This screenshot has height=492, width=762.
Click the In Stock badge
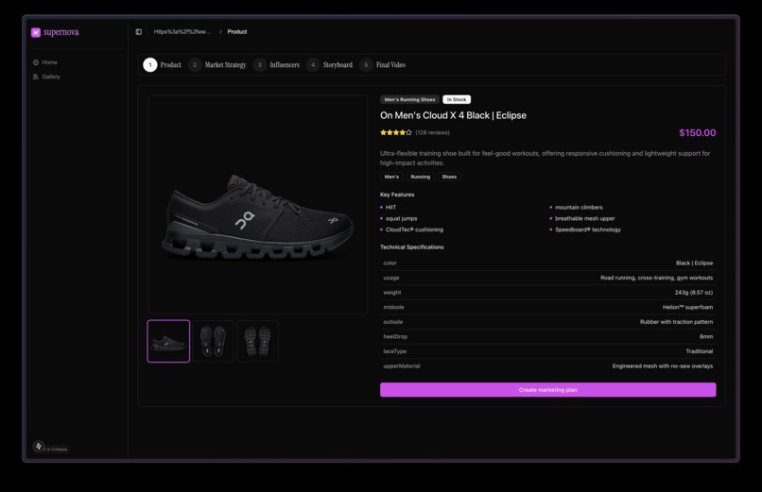coord(457,99)
